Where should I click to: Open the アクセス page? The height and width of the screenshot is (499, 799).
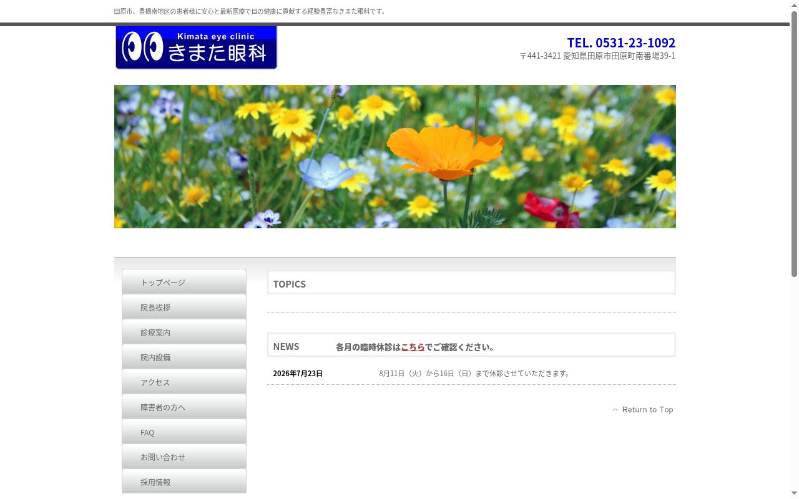tap(184, 382)
